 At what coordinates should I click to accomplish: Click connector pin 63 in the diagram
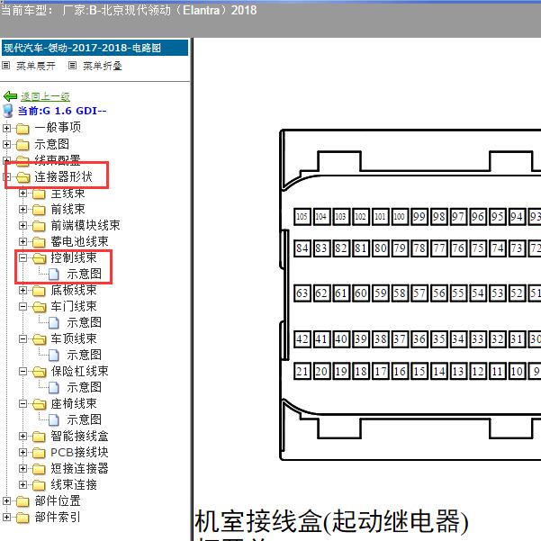(302, 293)
